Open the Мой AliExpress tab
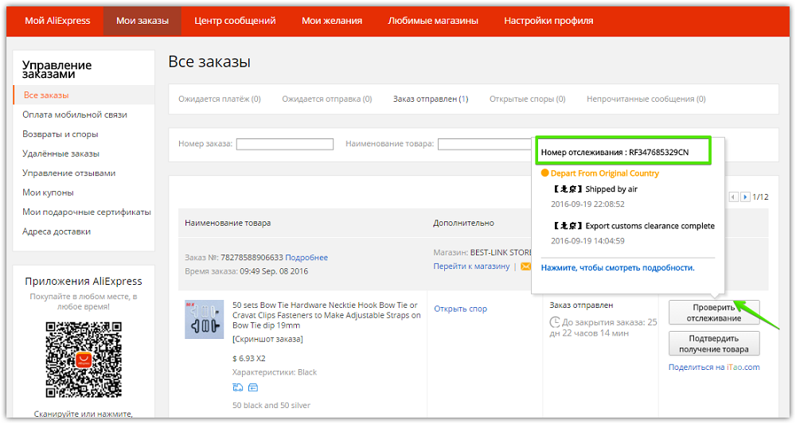The height and width of the screenshot is (424, 796). point(57,21)
